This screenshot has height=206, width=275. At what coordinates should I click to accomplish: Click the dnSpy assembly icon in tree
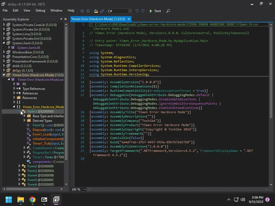pos(8,71)
